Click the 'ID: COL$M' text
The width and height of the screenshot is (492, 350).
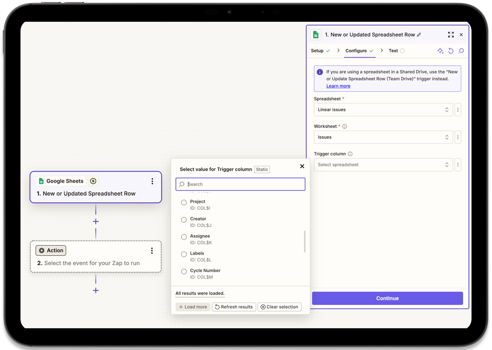[x=201, y=277]
